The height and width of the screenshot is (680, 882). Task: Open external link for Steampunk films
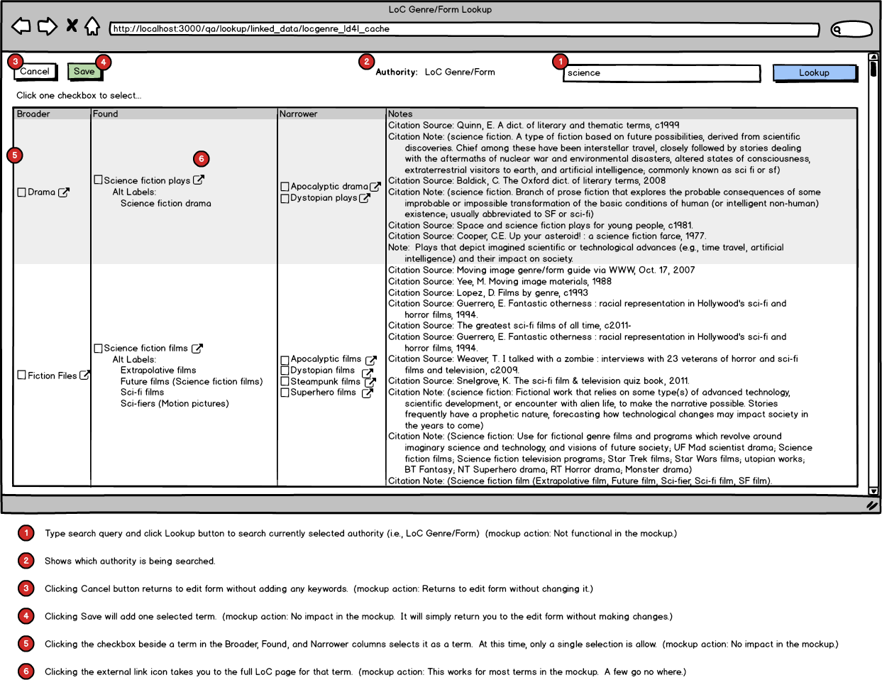[370, 381]
